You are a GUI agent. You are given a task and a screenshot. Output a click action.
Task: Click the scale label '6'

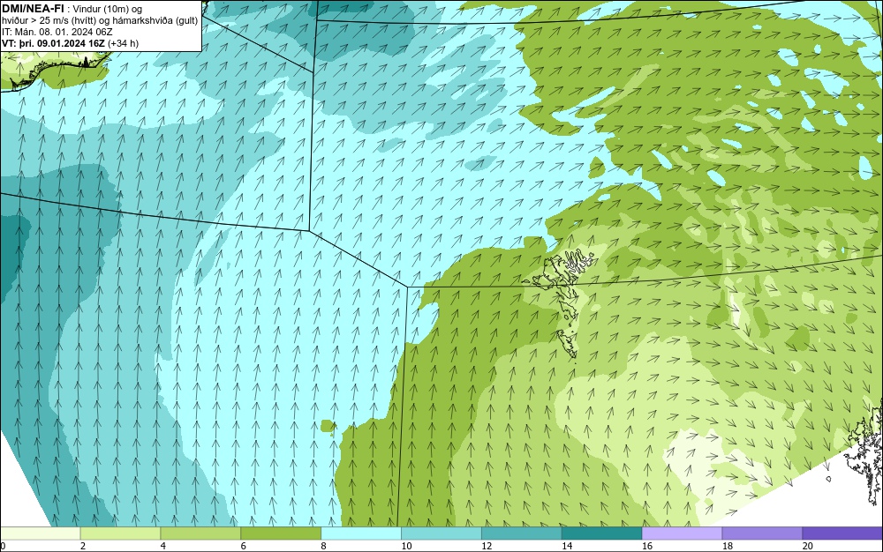point(244,546)
